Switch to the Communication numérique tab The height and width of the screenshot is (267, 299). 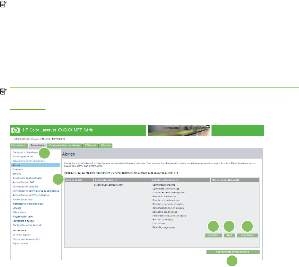tap(65, 145)
